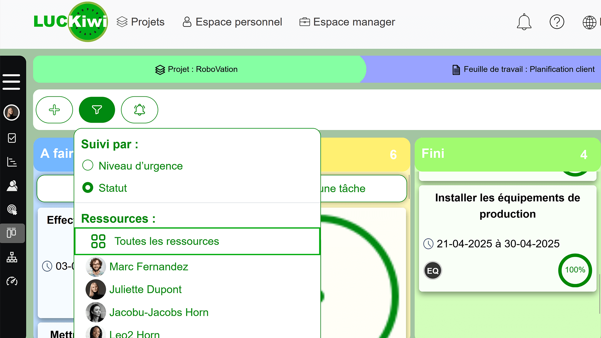Image resolution: width=601 pixels, height=338 pixels.
Task: Open the Espace manager menu
Action: (x=347, y=22)
